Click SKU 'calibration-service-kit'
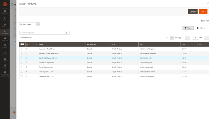212x119 pixels. 147,76
